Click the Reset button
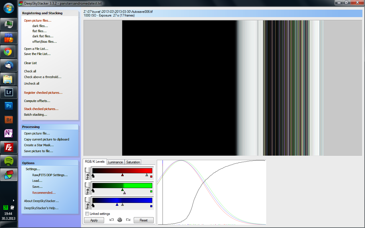 (x=143, y=220)
